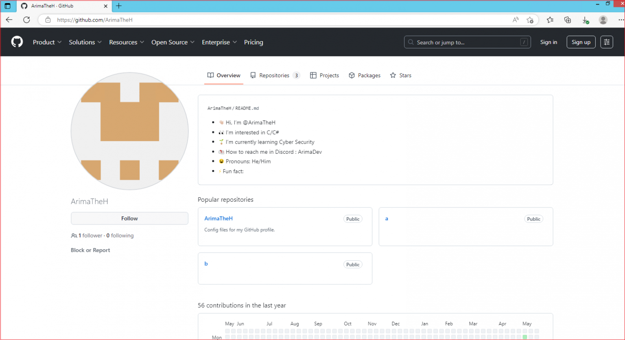Viewport: 625px width, 340px height.
Task: Click the browser profile avatar icon
Action: tap(603, 20)
